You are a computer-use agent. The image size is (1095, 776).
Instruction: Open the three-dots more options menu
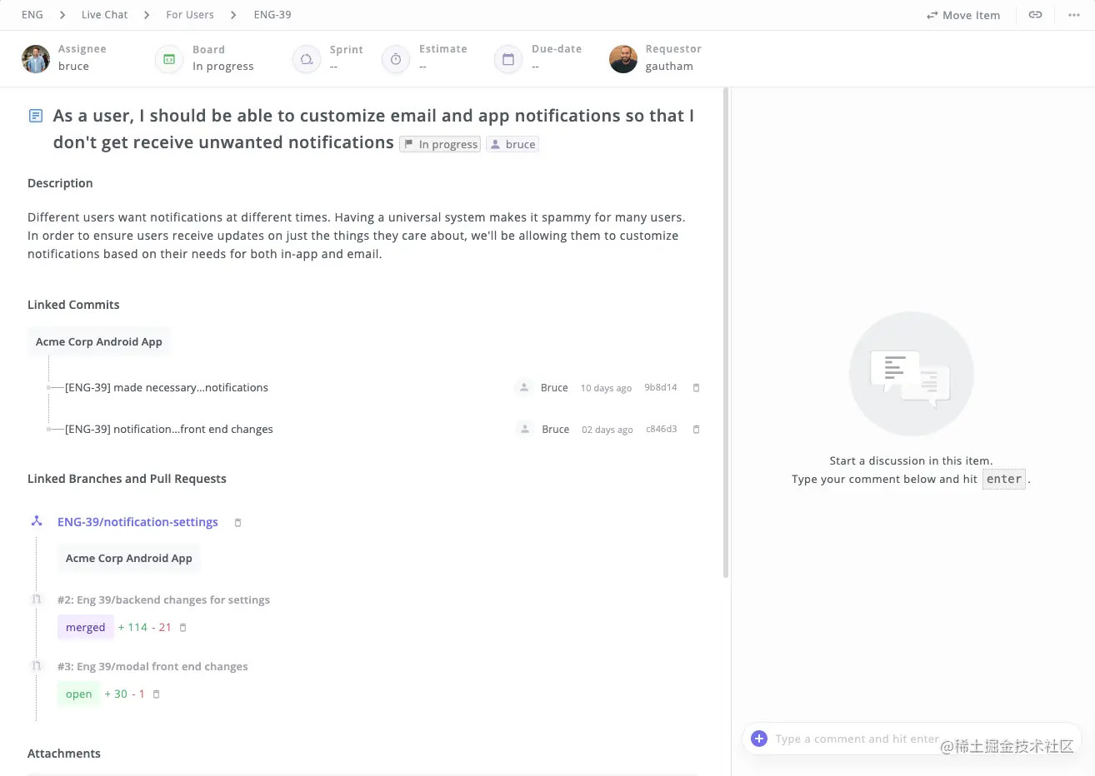pos(1074,15)
